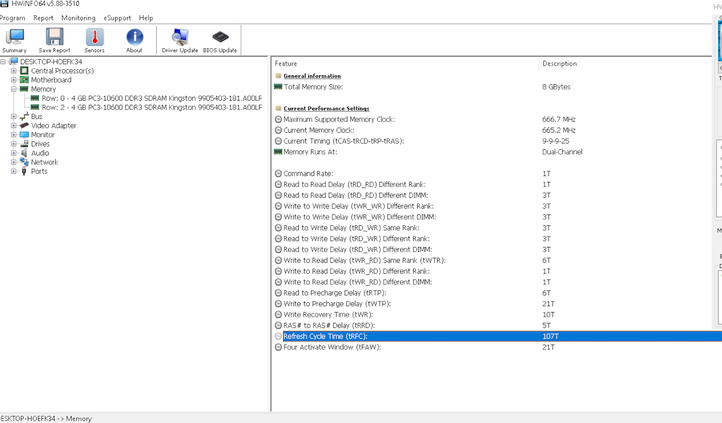Click the 665.2 MHz clock value
Screen dimensions: 722x423
pyautogui.click(x=559, y=130)
